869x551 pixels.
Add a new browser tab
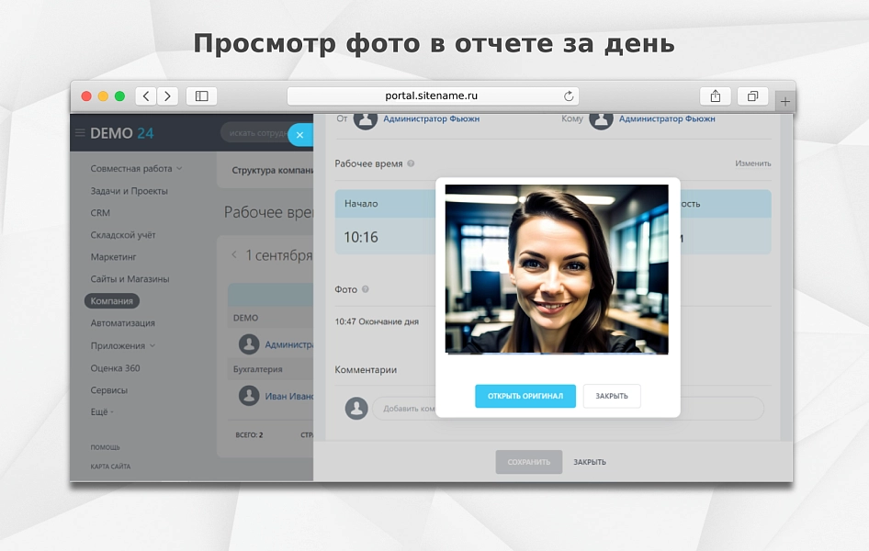(784, 101)
